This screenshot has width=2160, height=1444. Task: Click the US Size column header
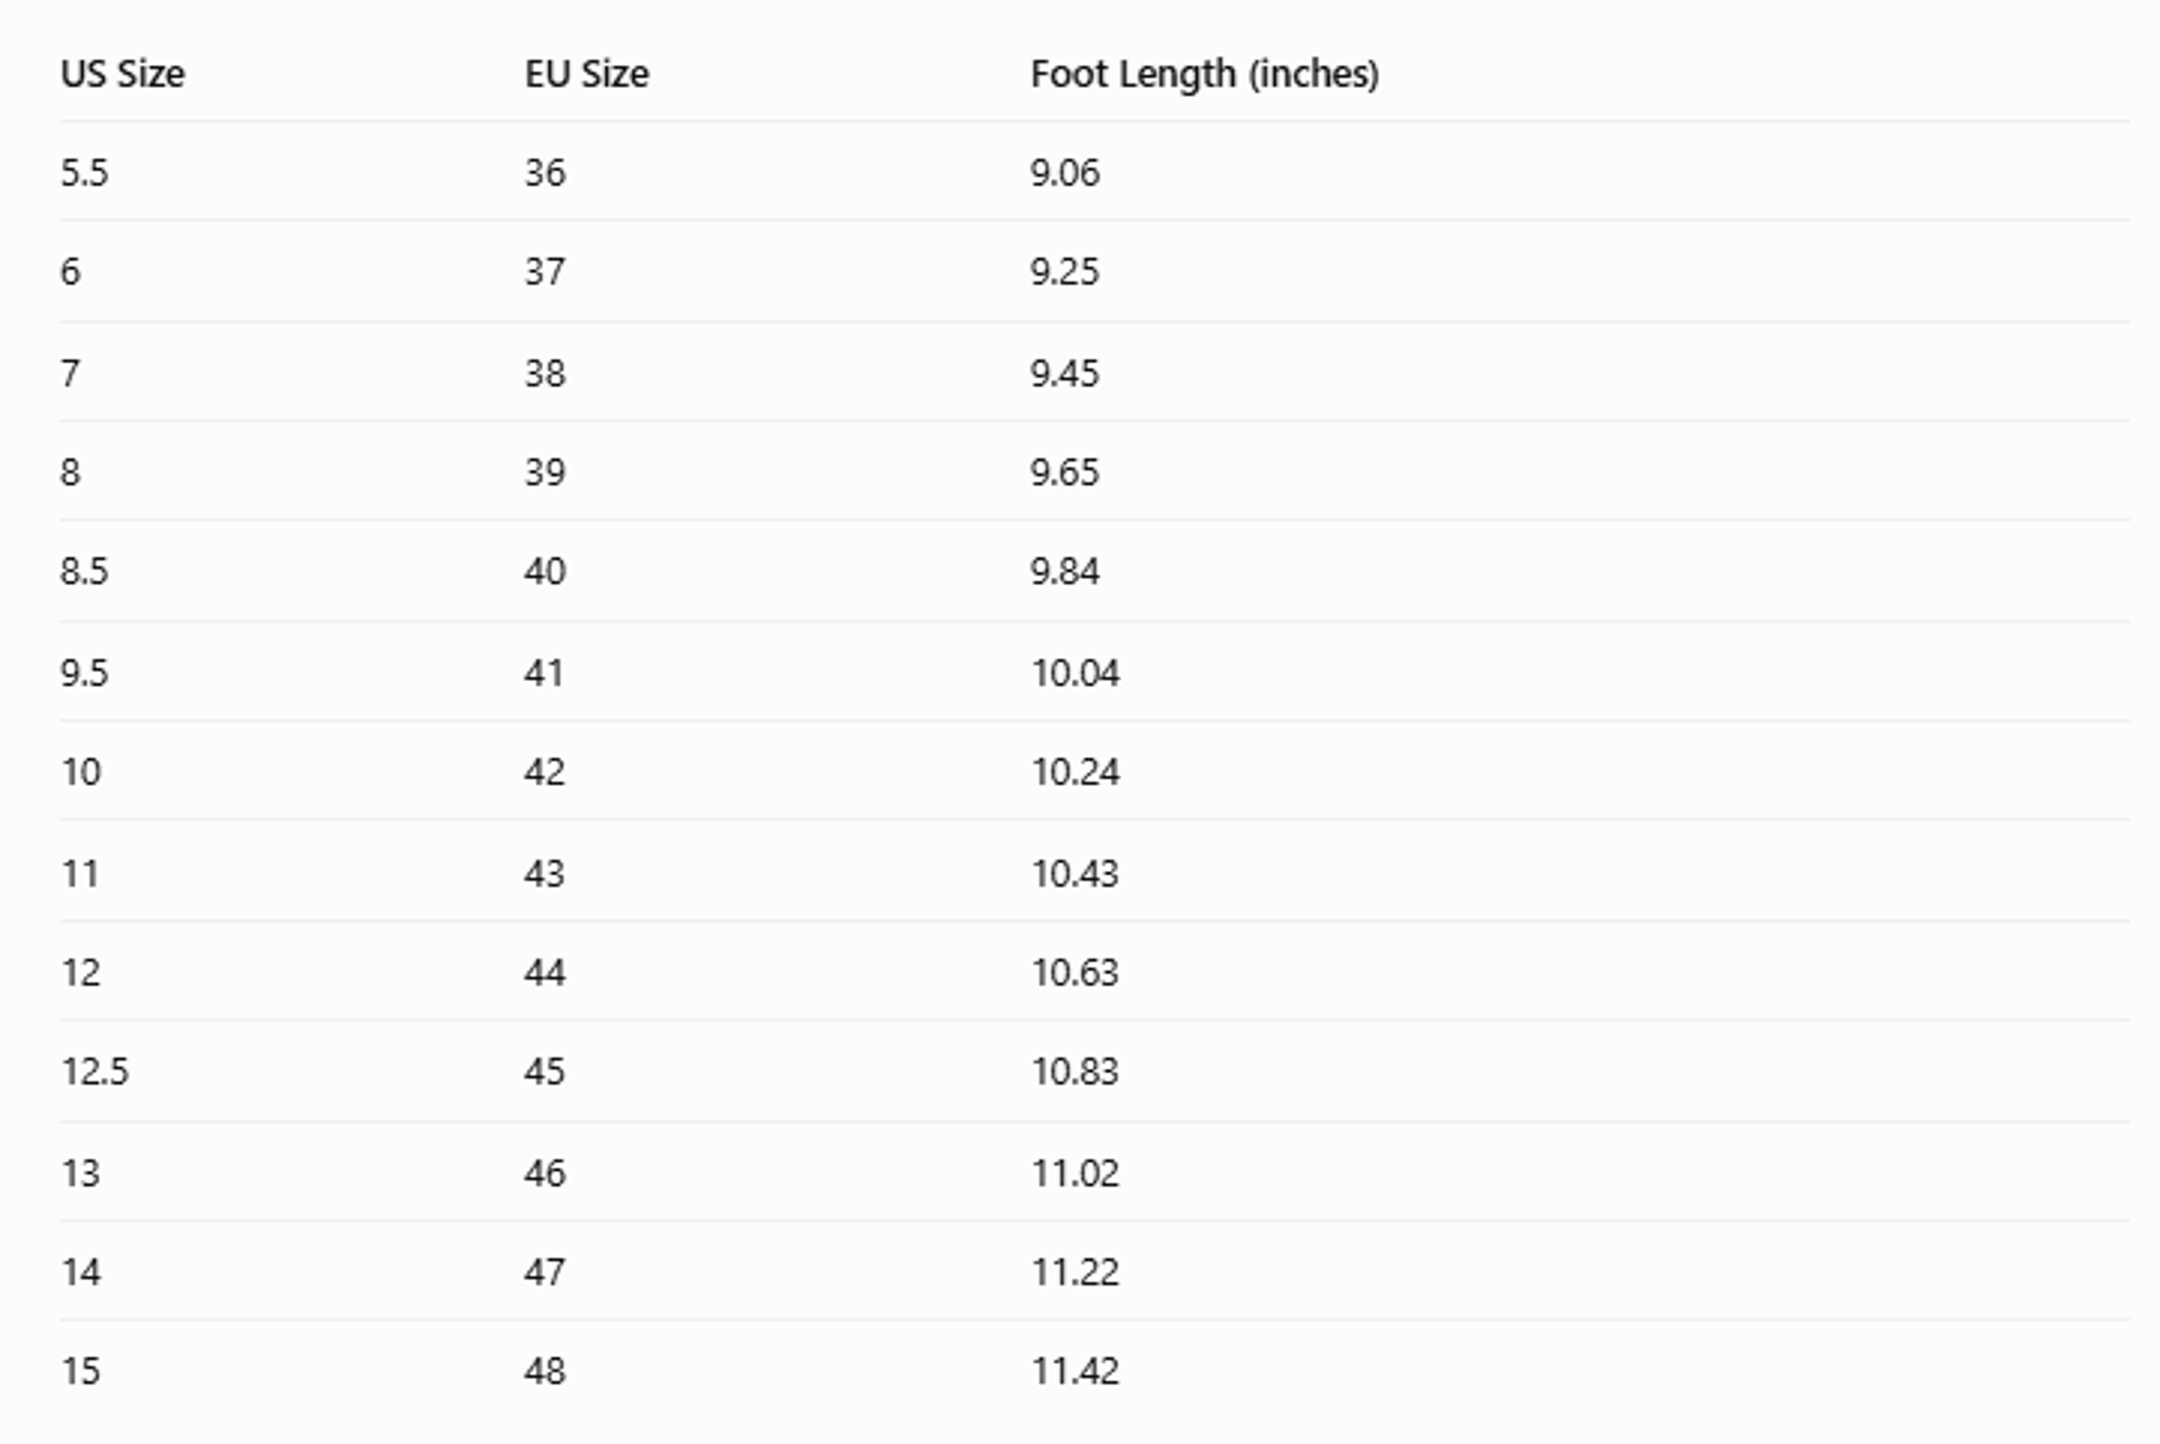[x=123, y=74]
